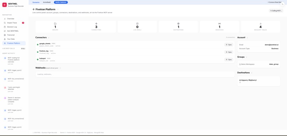Click the google_sheets connector name
Viewport: 287px width, 136px height.
[45, 44]
